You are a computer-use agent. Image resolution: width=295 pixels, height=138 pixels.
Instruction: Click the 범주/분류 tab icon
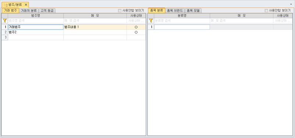point(6,5)
